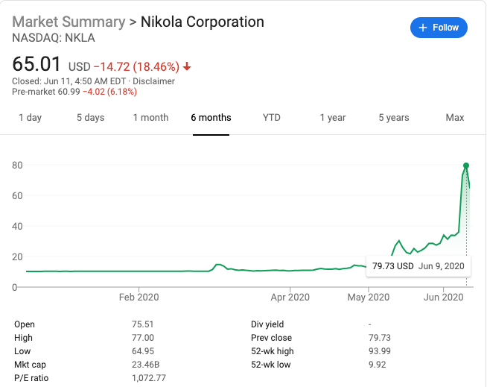Image resolution: width=487 pixels, height=387 pixels.
Task: Click the 79.73 USD chart tooltip
Action: (x=418, y=265)
